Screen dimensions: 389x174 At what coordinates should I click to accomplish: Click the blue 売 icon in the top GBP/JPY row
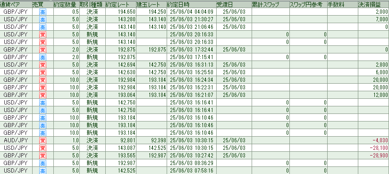42,12
